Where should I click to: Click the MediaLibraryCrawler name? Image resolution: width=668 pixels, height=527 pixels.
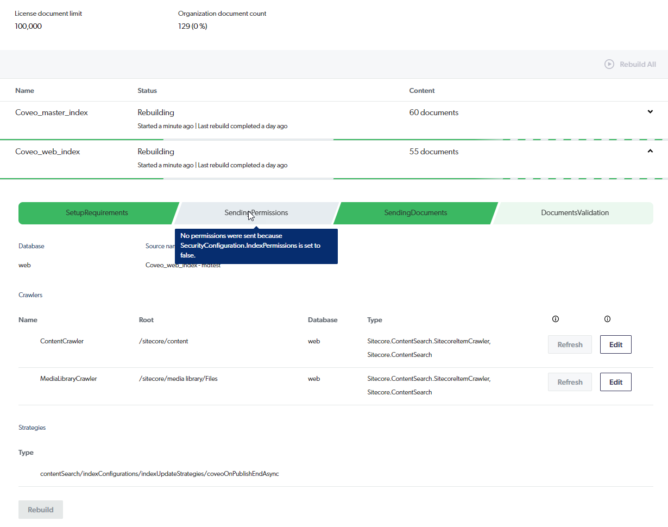point(68,379)
